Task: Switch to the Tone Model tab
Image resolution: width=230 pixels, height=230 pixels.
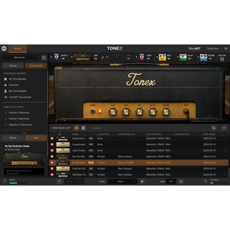Action: tap(36, 66)
